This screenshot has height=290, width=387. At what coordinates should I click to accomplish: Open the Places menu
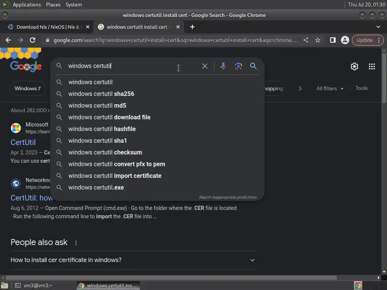[53, 5]
